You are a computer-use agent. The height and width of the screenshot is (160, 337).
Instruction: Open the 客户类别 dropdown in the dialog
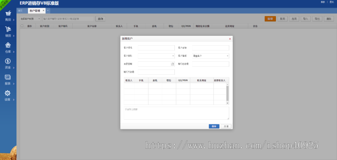click(x=156, y=56)
